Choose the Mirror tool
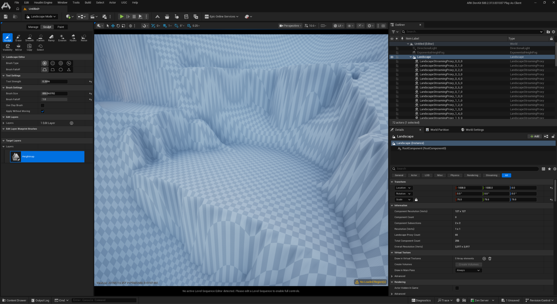 (18, 47)
